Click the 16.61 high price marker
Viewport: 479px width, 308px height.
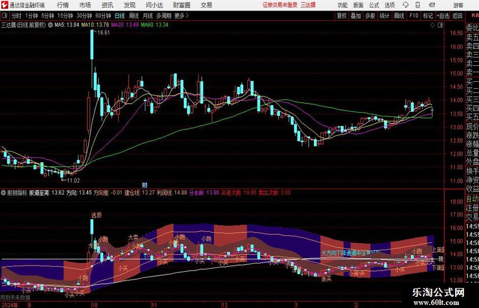tap(103, 33)
